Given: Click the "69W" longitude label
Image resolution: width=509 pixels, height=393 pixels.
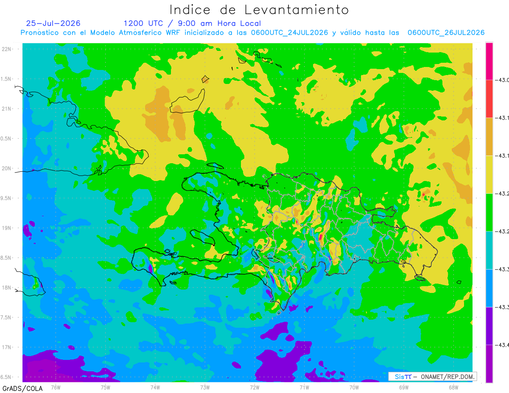Looking at the screenshot, I should point(404,387).
